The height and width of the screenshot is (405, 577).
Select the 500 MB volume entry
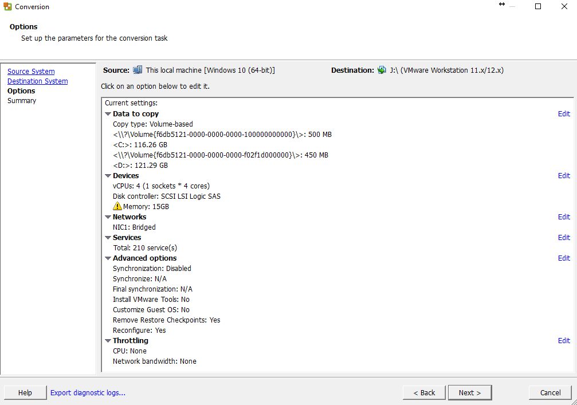(222, 134)
